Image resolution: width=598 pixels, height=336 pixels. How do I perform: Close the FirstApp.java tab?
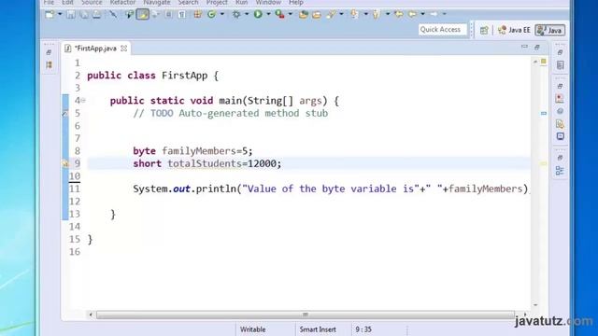[124, 49]
